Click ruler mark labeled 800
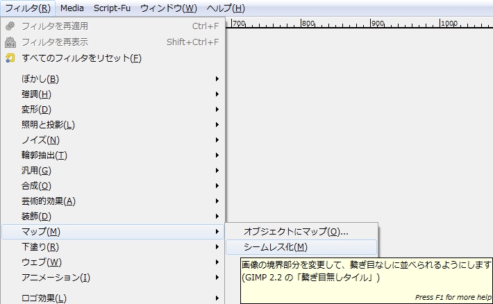This screenshot has width=493, height=304. (308, 24)
